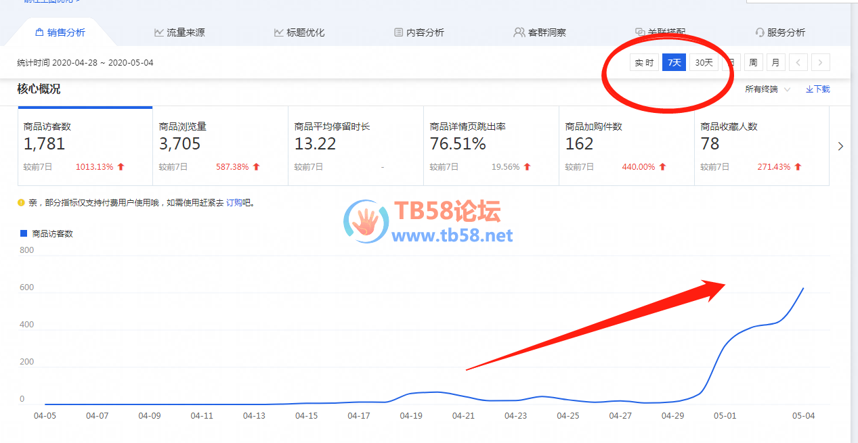Switch time range to 30天
The image size is (858, 443).
point(704,63)
